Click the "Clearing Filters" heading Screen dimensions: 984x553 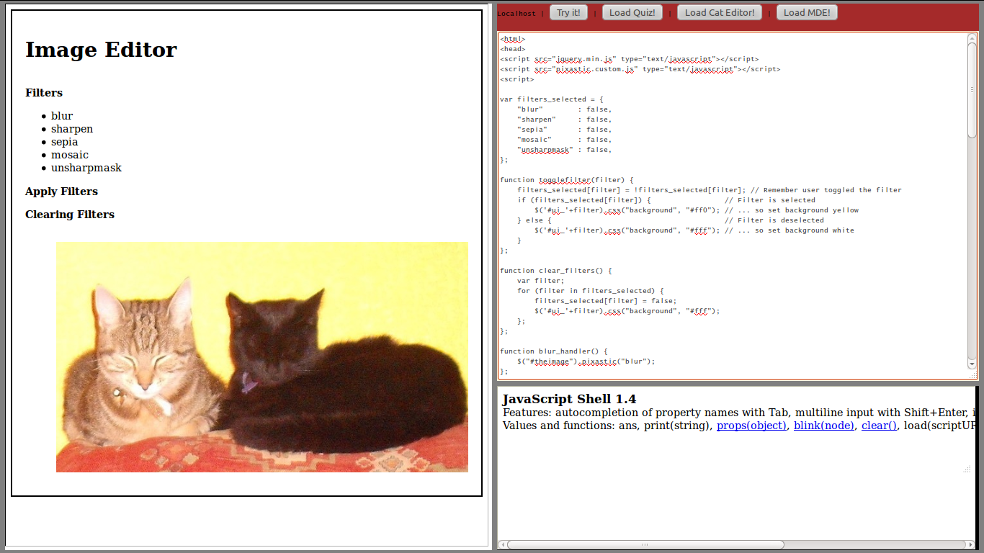[x=70, y=215]
